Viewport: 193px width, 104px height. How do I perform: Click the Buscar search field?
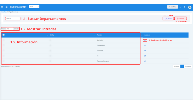(13, 18)
